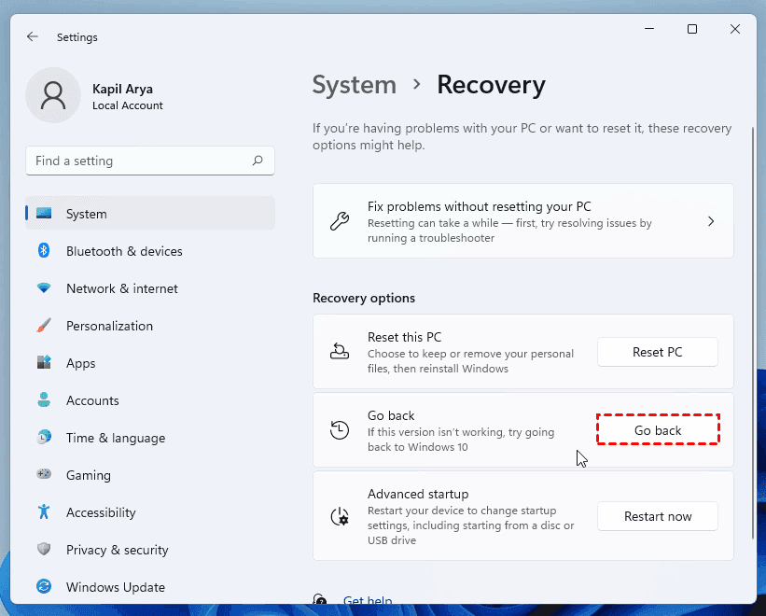This screenshot has height=616, width=766.
Task: Click the Personalization paintbrush icon
Action: 44,326
